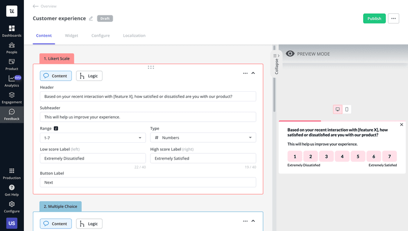Click the green Publish button

point(374,18)
